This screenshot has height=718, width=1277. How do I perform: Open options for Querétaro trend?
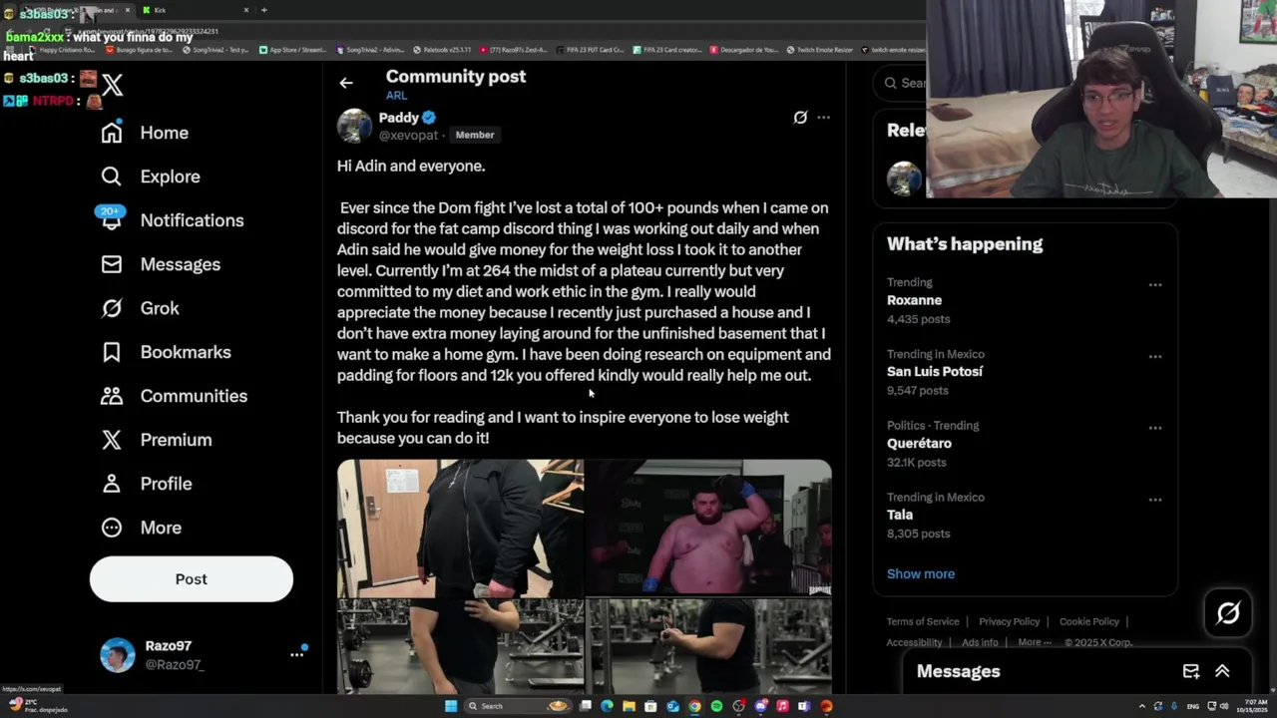[1155, 428]
